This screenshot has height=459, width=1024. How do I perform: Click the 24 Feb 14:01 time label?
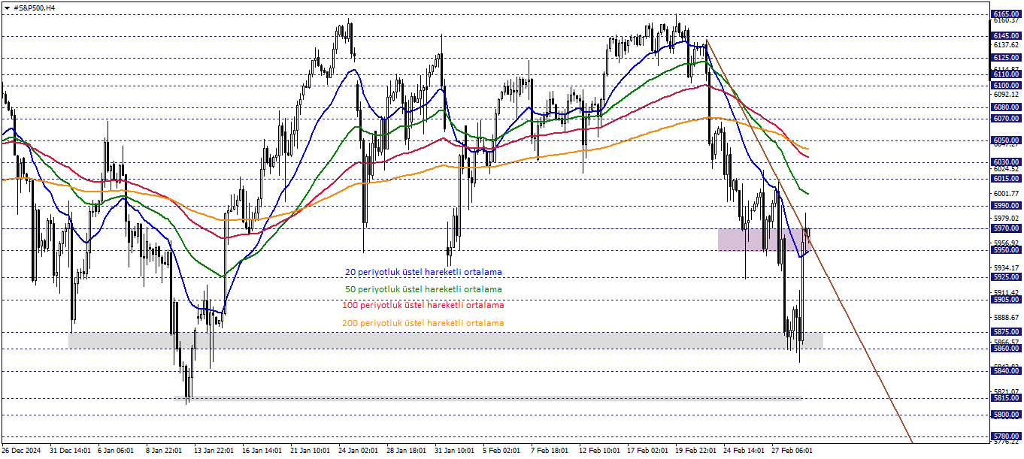point(744,451)
